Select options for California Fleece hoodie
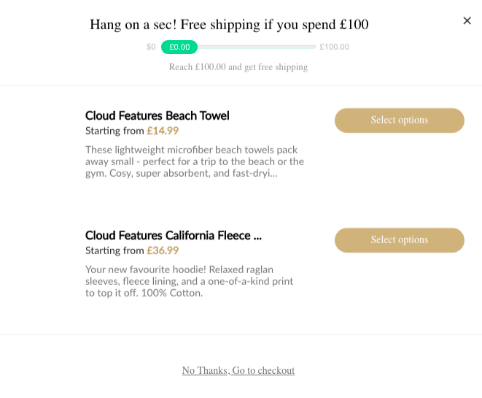Image resolution: width=482 pixels, height=398 pixels. pos(399,240)
